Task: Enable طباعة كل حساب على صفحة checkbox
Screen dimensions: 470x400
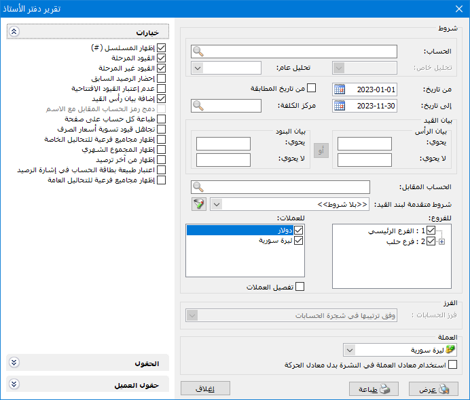Action: 161,119
